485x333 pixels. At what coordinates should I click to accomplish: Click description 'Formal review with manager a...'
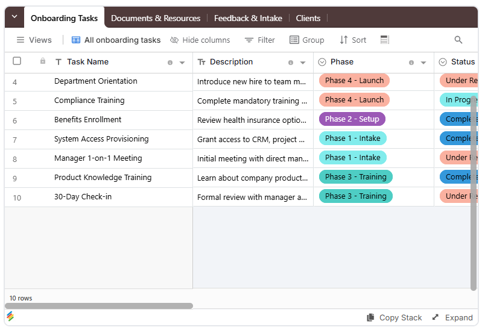pyautogui.click(x=252, y=198)
